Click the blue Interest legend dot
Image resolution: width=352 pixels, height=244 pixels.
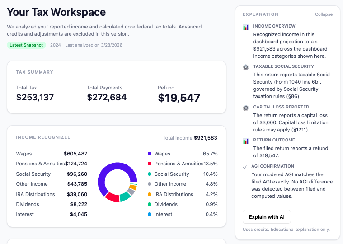(149, 214)
